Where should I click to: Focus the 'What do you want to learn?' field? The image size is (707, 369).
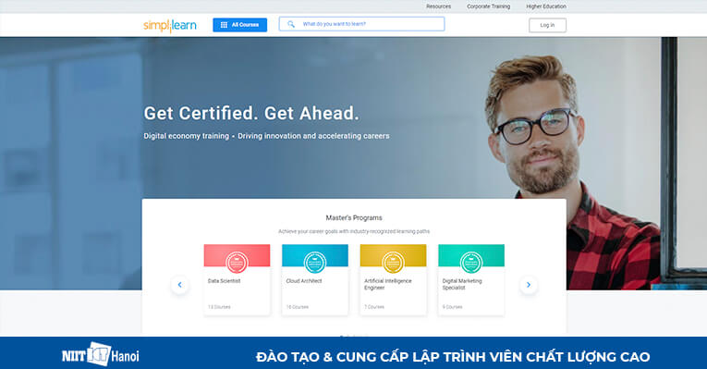(x=361, y=24)
